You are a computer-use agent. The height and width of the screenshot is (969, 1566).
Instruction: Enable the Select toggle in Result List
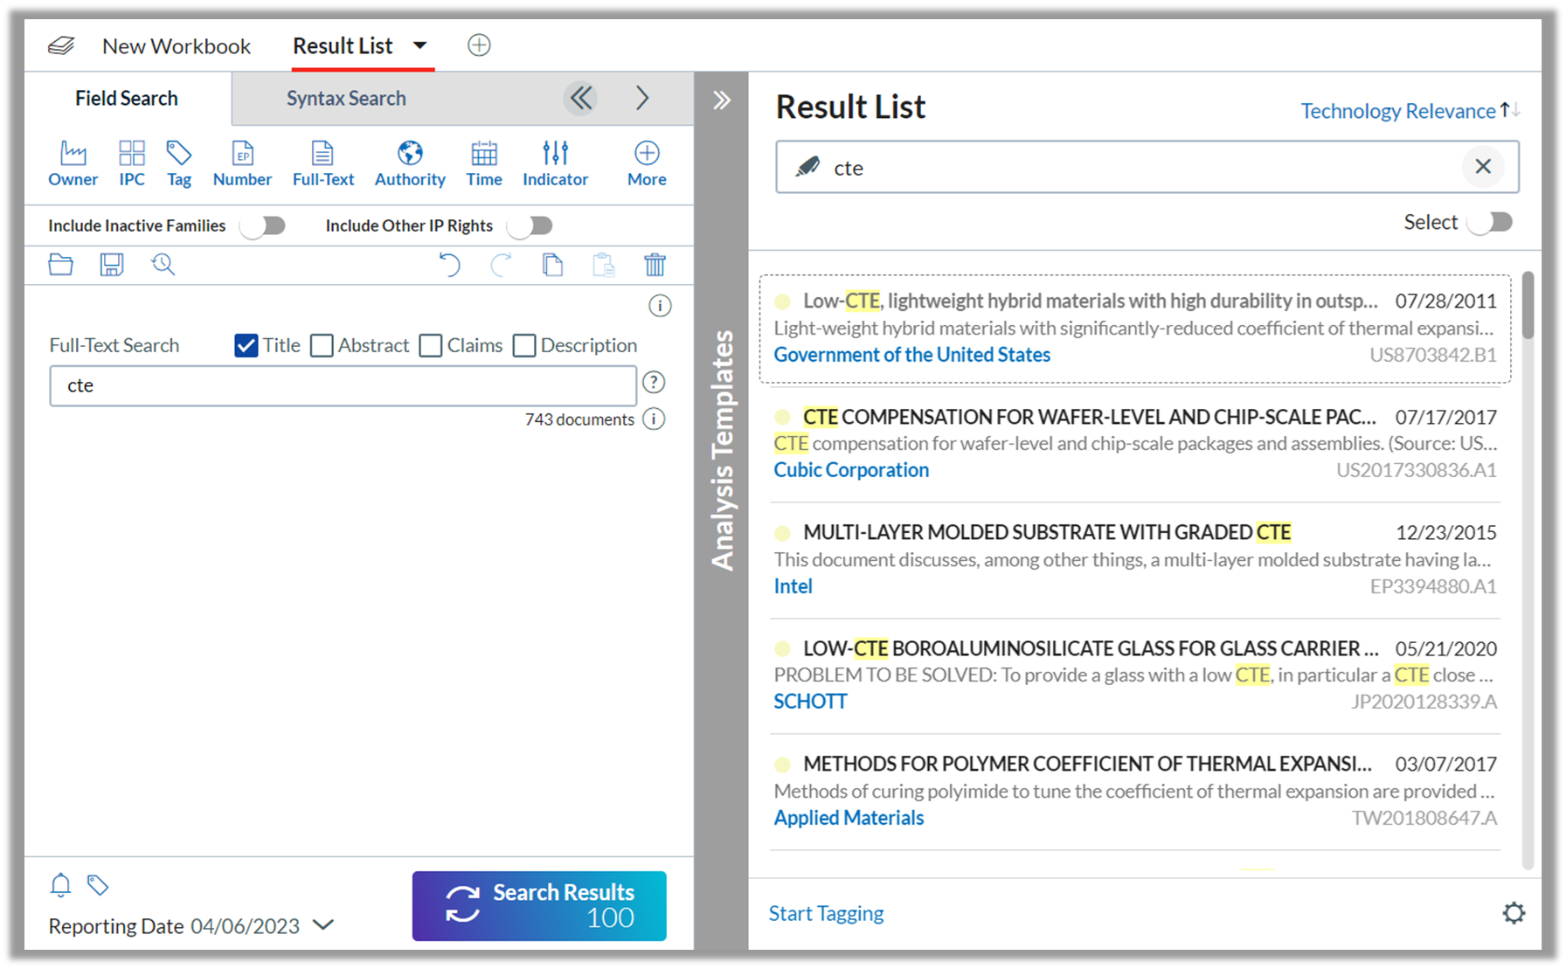click(1490, 222)
